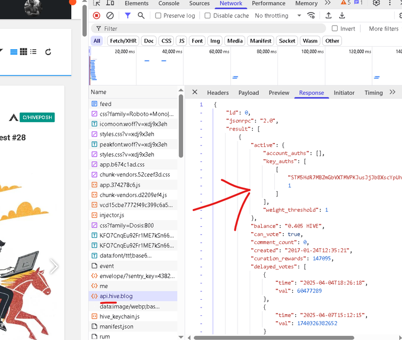
Task: Select the app.b674c1ad.css request
Action: (x=133, y=164)
